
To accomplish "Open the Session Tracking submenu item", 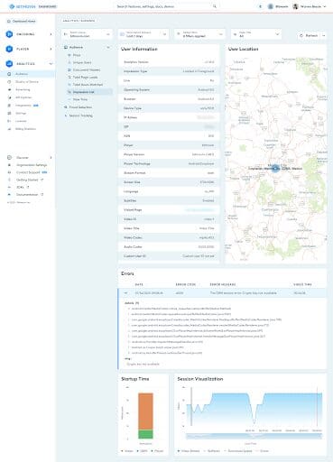I will coord(80,115).
